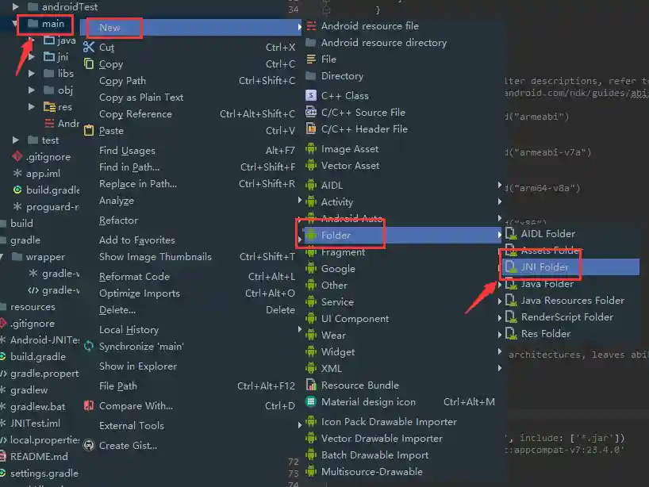This screenshot has height=487, width=649.
Task: Click the Material design icon glyph
Action: pos(311,401)
